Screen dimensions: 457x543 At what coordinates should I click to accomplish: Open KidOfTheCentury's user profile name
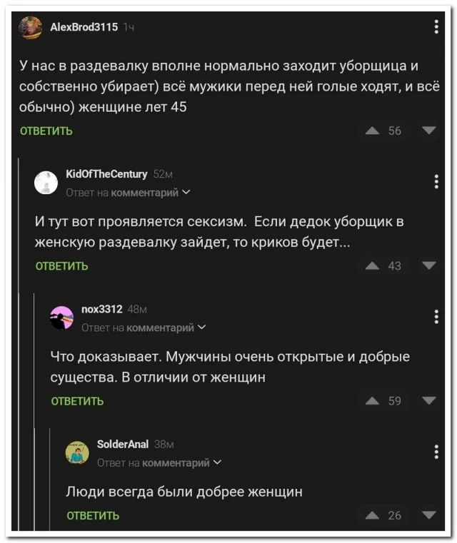point(106,174)
